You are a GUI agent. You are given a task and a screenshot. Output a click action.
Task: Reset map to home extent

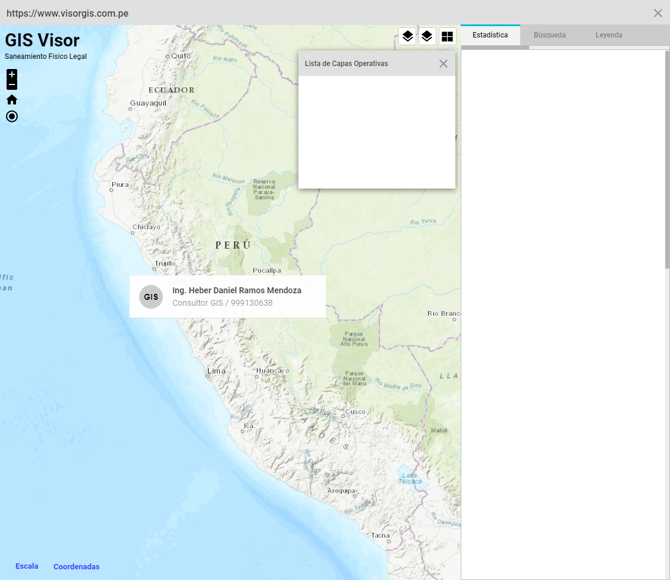pyautogui.click(x=12, y=100)
